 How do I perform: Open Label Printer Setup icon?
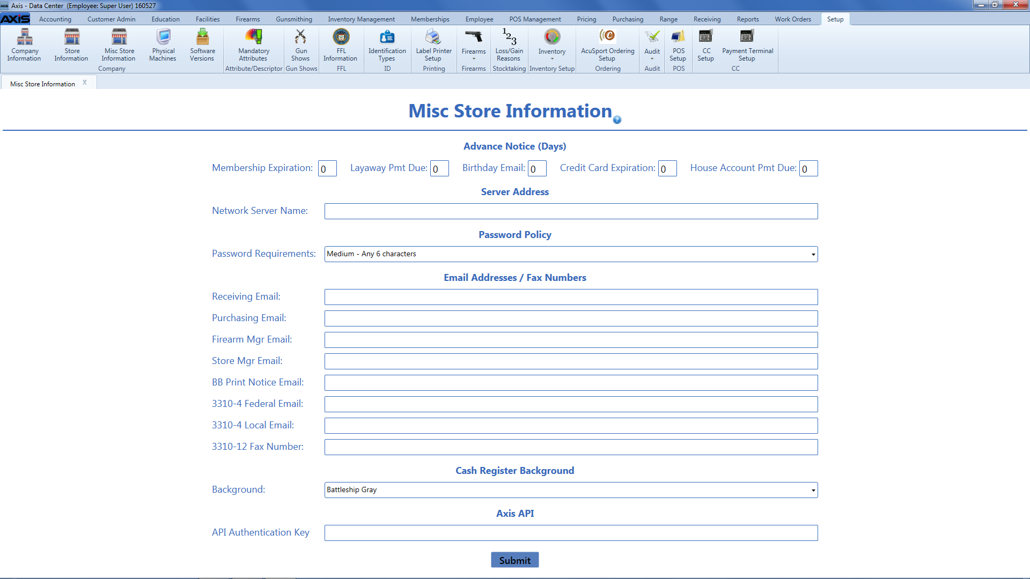[x=433, y=45]
